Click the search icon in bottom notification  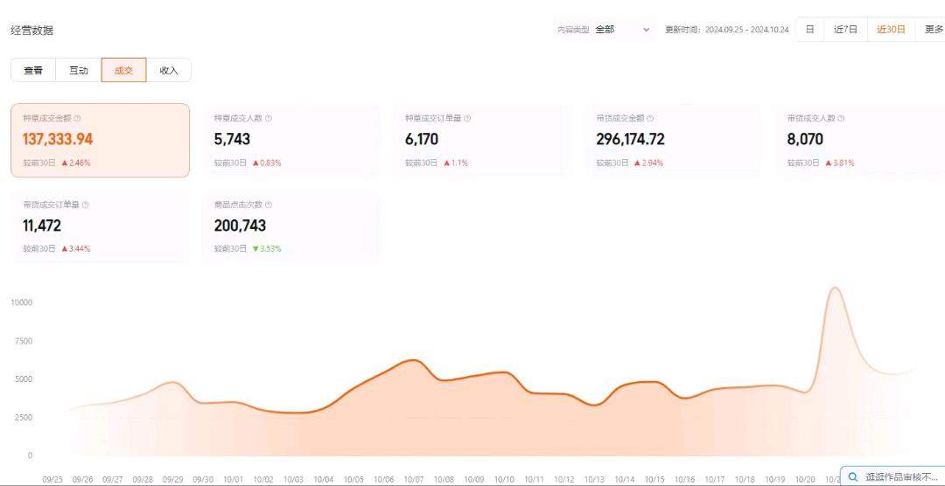pyautogui.click(x=853, y=477)
